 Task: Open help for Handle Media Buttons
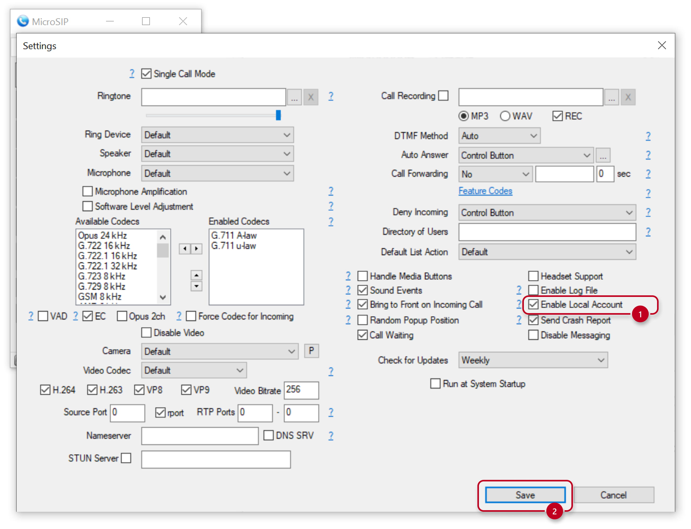(x=348, y=276)
